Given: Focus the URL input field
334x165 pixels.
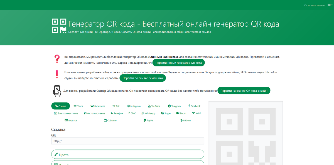Looking at the screenshot, I should tap(128, 141).
